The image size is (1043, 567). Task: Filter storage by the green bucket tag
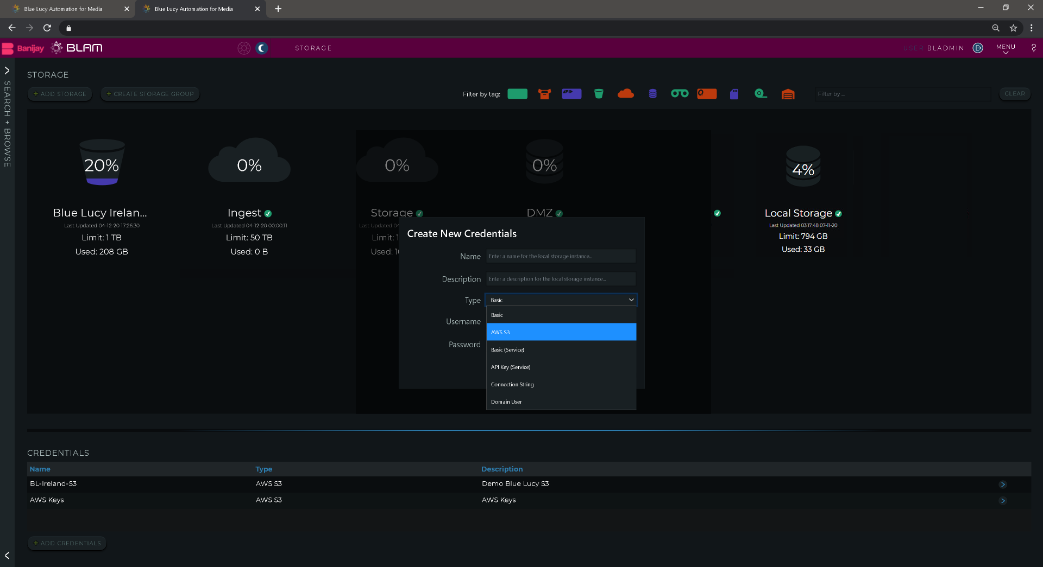599,94
